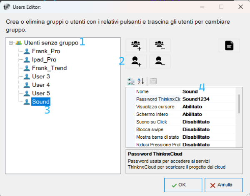This screenshot has height=196, width=250.
Task: Click the Visualizza cursore Abilitato value
Action: coord(209,107)
